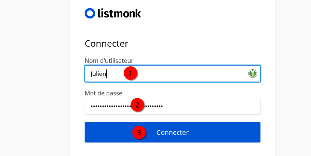Click the "Nom d'utilisateur" field label
This screenshot has width=311, height=156.
[109, 60]
